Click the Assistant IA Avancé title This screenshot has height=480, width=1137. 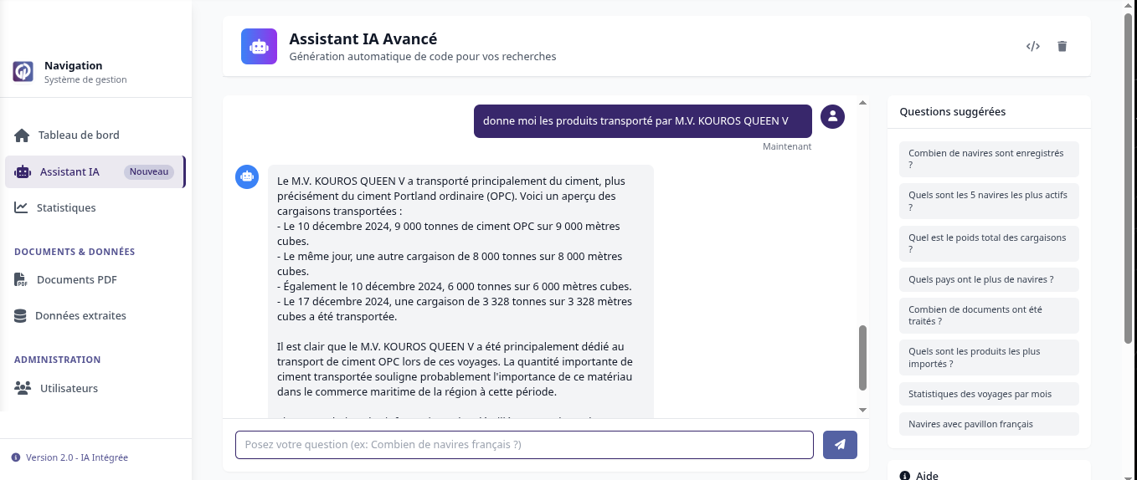click(x=363, y=38)
